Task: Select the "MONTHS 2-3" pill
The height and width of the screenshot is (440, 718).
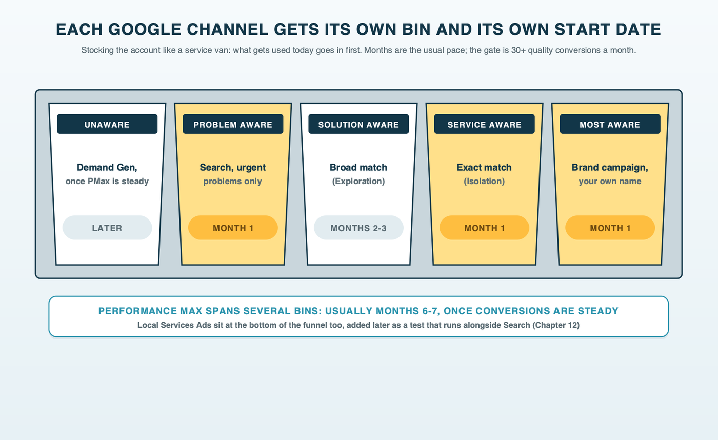Action: pos(358,228)
